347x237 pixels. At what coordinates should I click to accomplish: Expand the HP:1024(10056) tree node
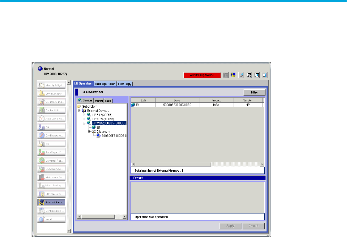(84, 119)
